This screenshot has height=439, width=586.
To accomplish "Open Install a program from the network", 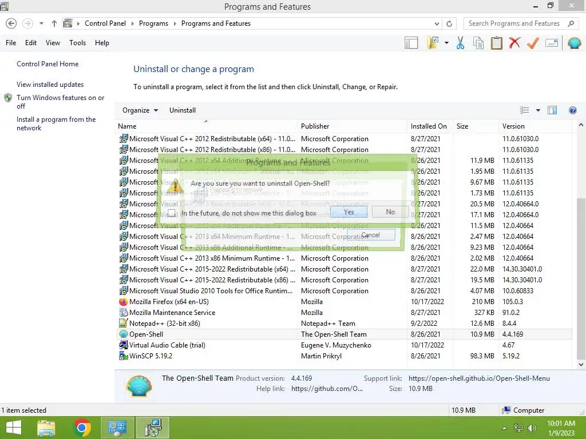I will [x=56, y=123].
